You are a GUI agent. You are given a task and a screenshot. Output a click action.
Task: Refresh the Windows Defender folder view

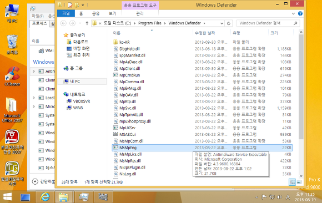[229, 23]
